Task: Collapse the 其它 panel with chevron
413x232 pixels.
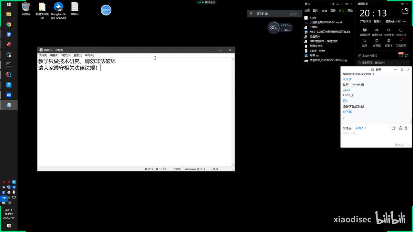Action: pos(351,4)
